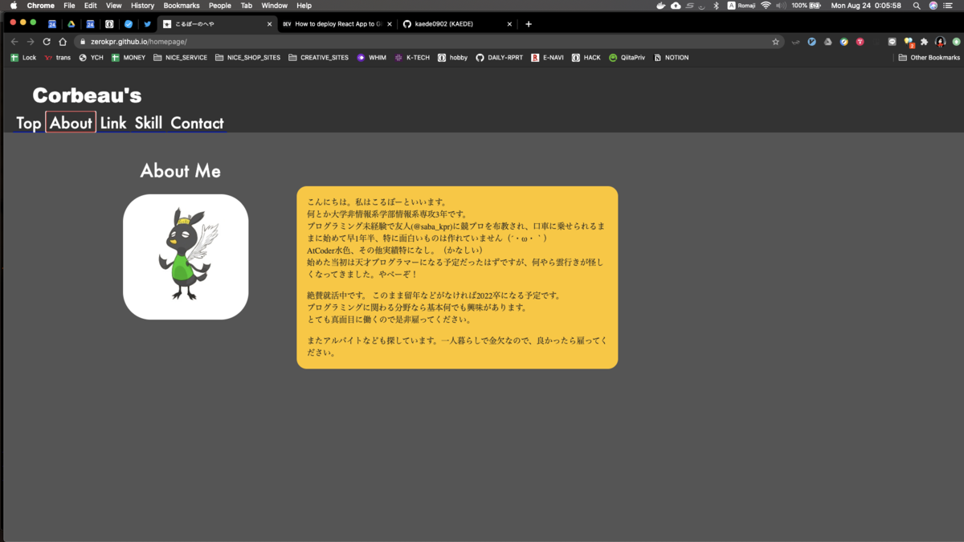Open the Contact section link
This screenshot has width=964, height=542.
pos(197,123)
